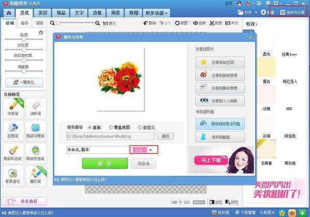Switch to the 场景 tab
The height and width of the screenshot is (217, 310).
coord(115,13)
